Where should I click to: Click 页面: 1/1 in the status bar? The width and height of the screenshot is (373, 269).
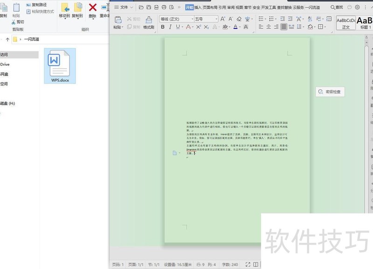(136, 264)
